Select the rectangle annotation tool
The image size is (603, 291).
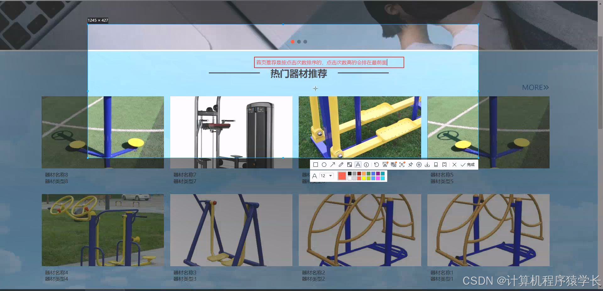[x=316, y=165]
